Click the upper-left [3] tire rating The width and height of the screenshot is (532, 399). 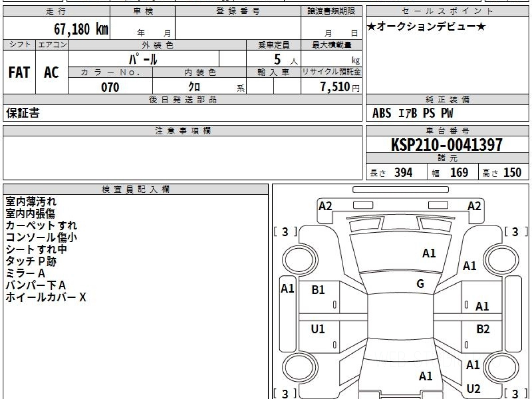tap(286, 231)
